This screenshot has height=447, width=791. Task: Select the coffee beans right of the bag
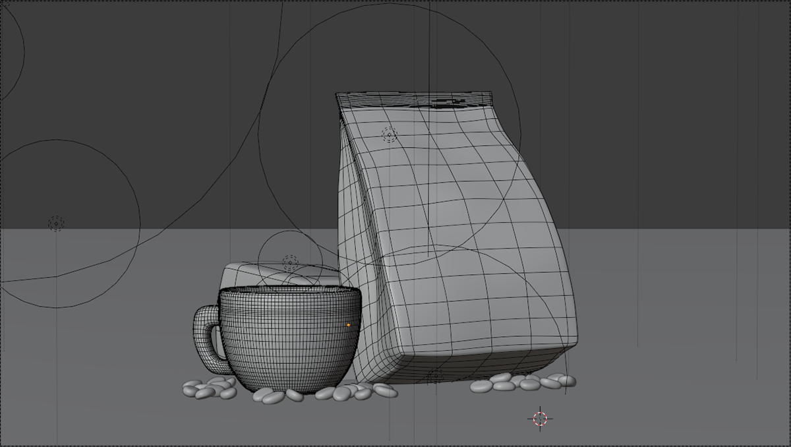(x=523, y=382)
